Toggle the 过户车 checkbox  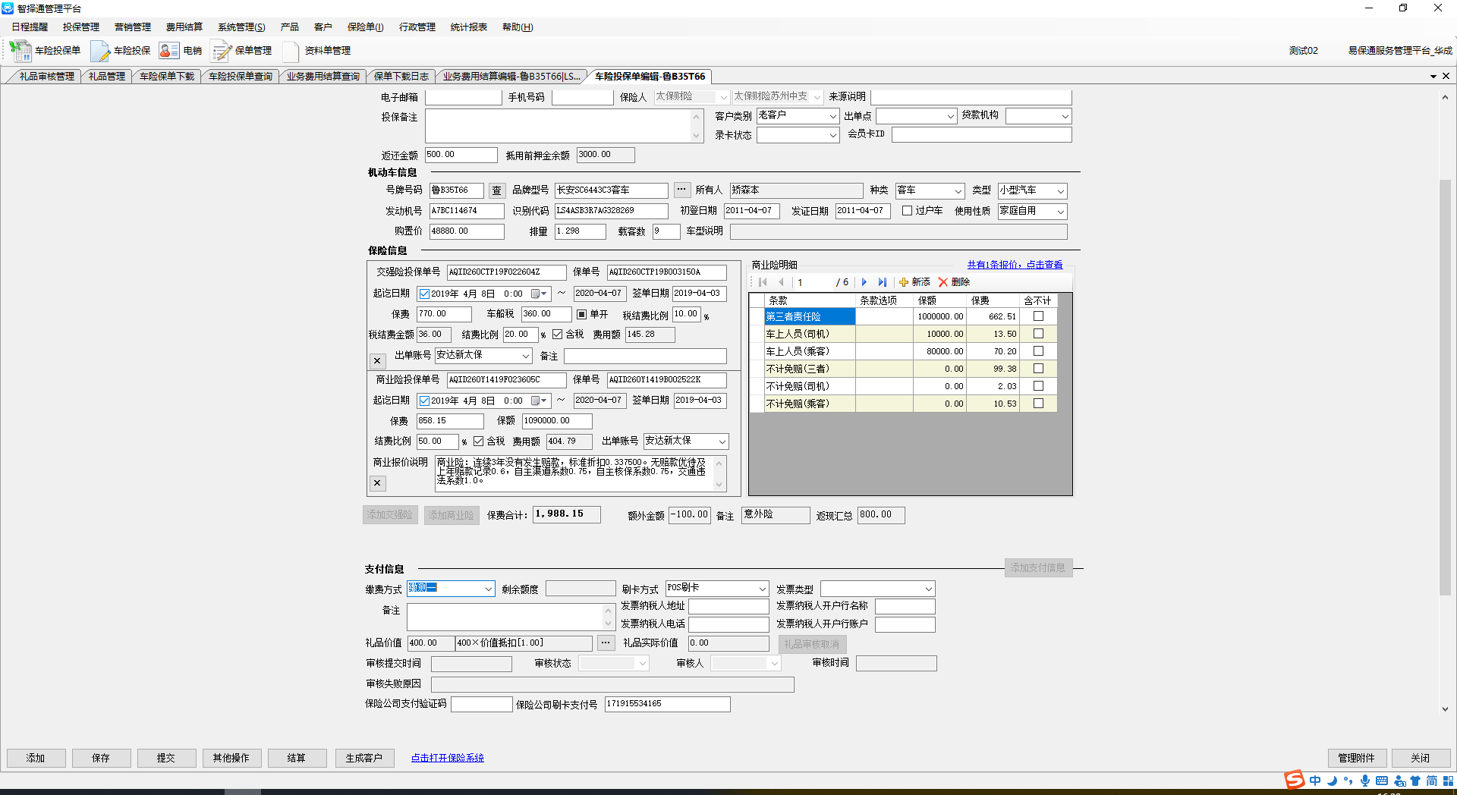(907, 211)
